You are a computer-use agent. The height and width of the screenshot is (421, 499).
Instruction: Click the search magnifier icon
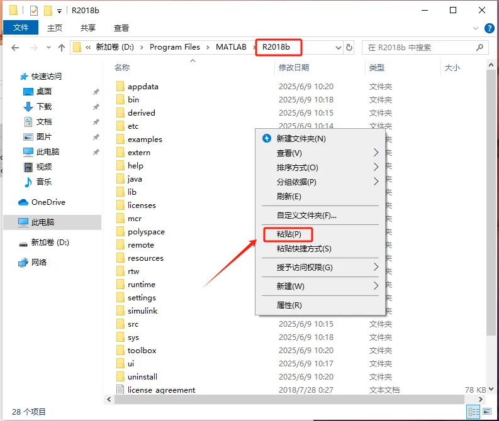(x=479, y=47)
